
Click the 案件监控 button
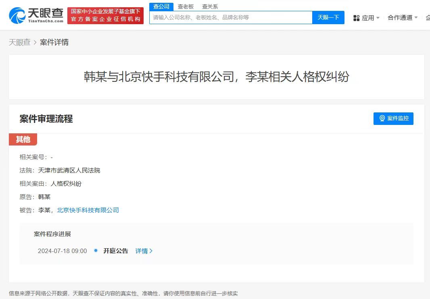click(x=393, y=118)
